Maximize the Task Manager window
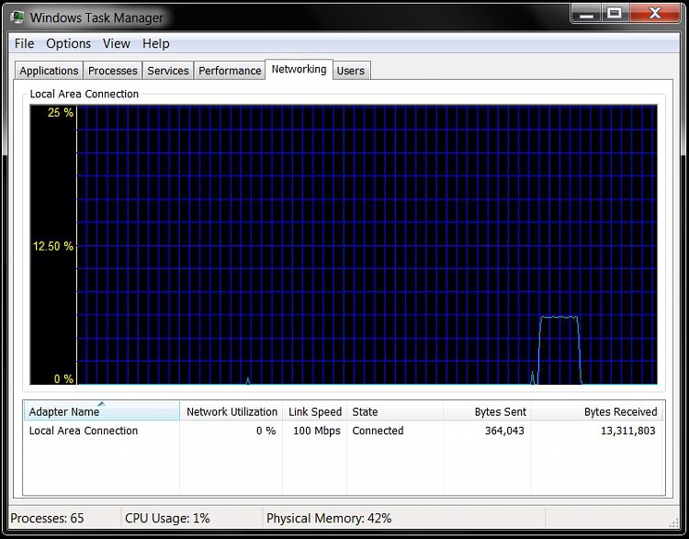 tap(615, 13)
